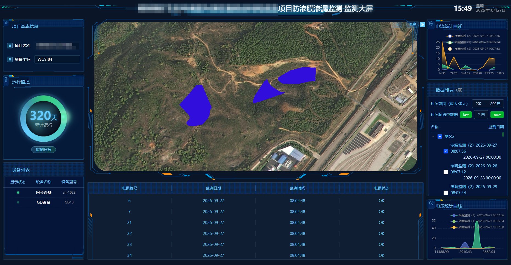Click the 电流统计曲线 waveform panel icon
The image size is (511, 265).
tap(431, 24)
